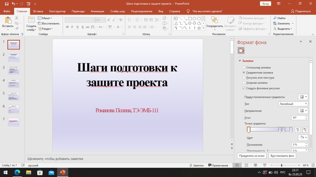Click the Упорядочить arrange icon
The width and height of the screenshot is (316, 177).
(215, 20)
